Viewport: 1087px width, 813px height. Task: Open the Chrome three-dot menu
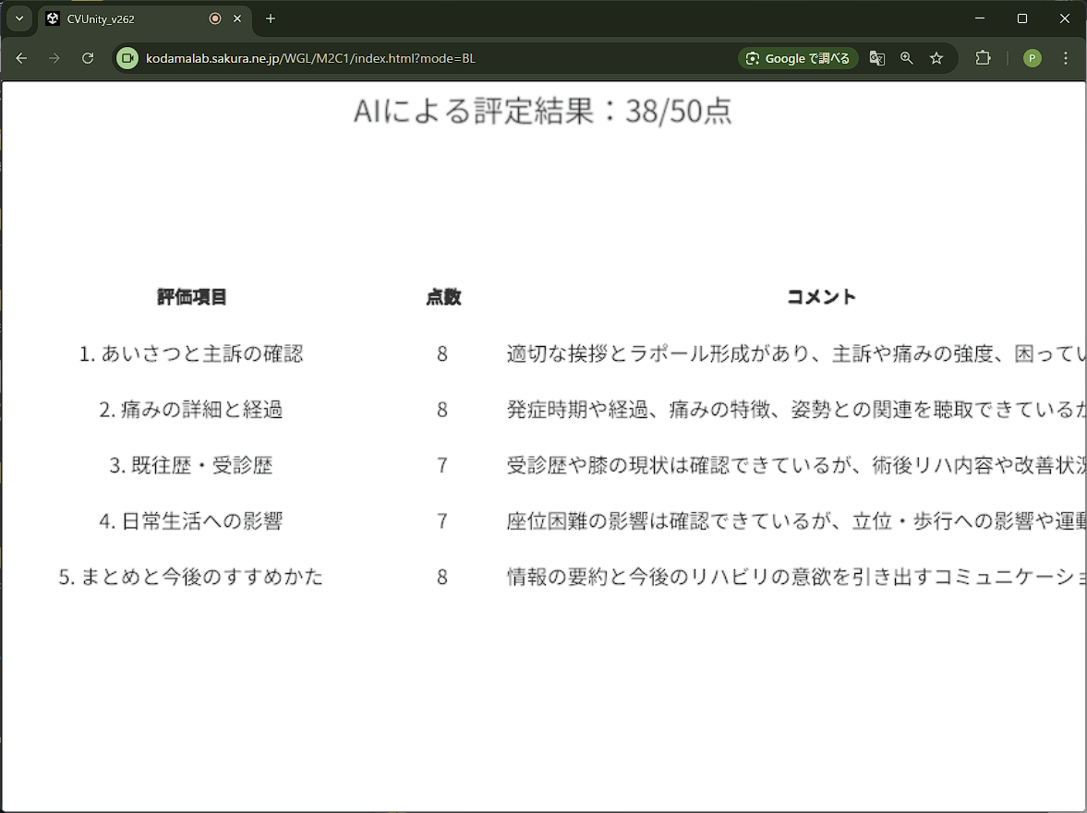pos(1066,58)
